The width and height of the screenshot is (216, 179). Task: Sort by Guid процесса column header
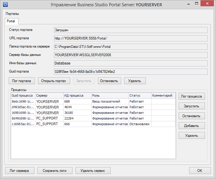(x=23, y=95)
